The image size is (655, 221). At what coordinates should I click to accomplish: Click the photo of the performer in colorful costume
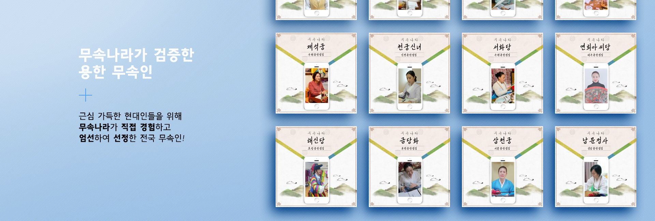(x=317, y=179)
